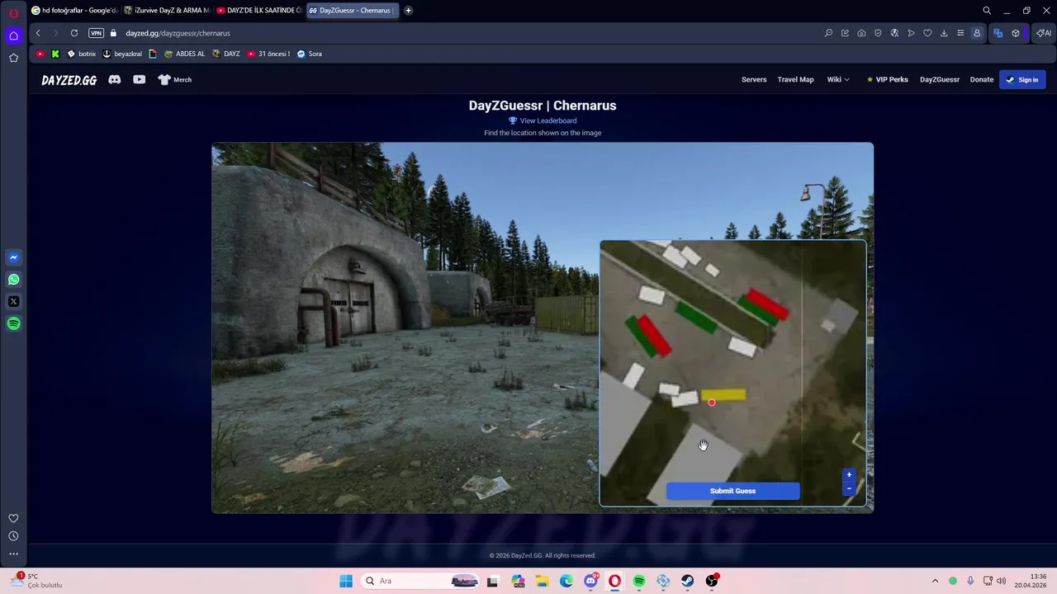
Task: Zoom in the map with plus button
Action: [849, 475]
